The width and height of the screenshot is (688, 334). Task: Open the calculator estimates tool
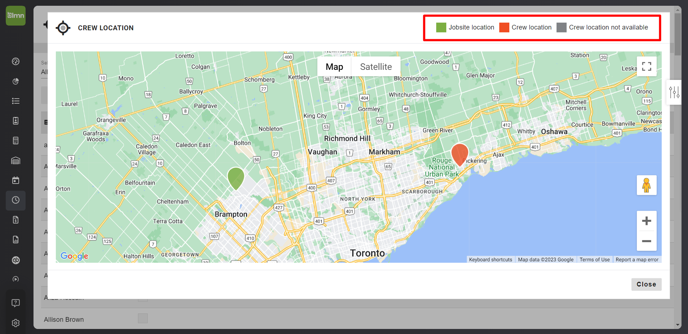(x=15, y=140)
